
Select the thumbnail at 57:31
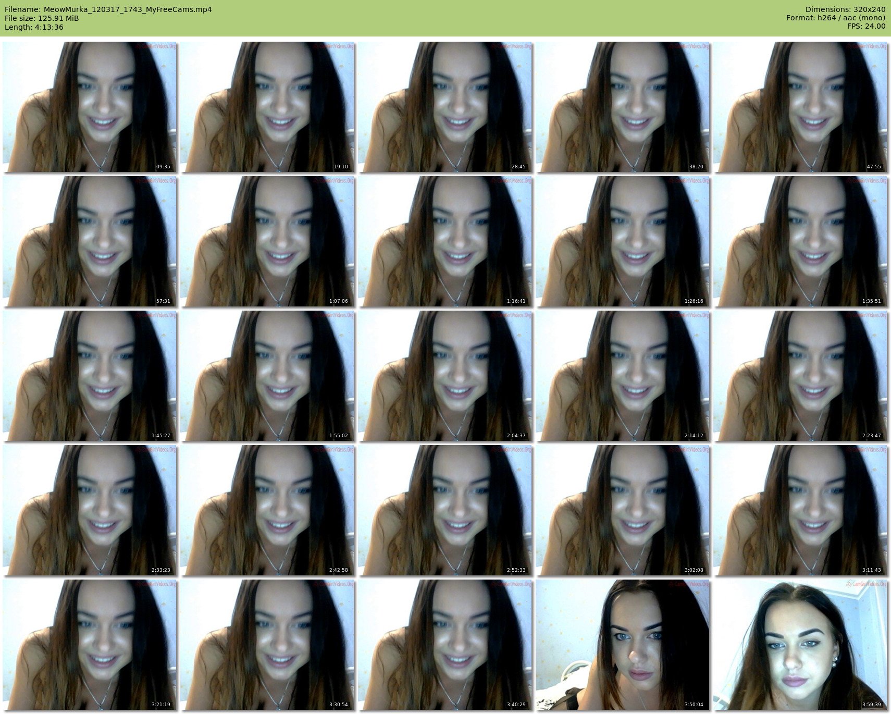[x=90, y=241]
